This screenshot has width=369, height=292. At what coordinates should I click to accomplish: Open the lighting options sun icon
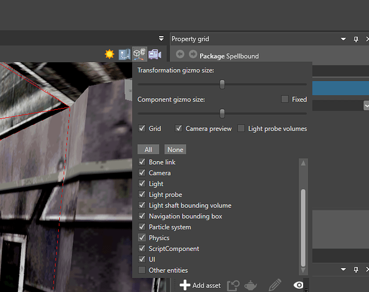pos(110,54)
